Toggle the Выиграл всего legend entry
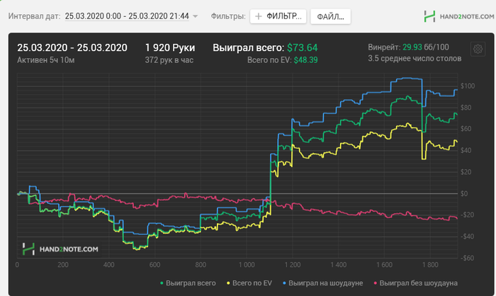 click(188, 283)
